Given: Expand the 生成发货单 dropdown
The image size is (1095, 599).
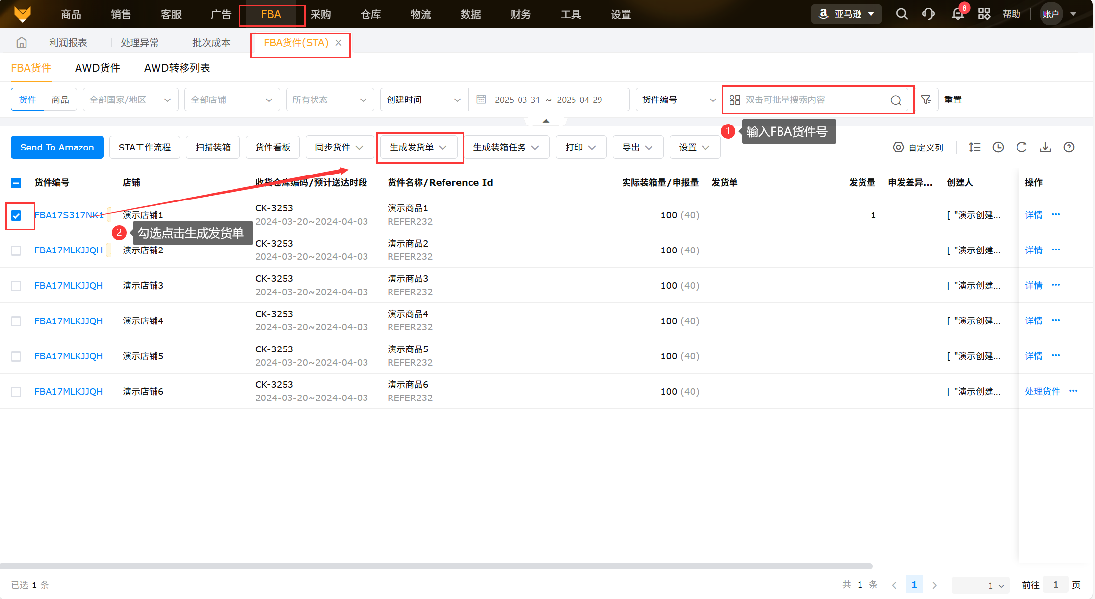Looking at the screenshot, I should 418,147.
